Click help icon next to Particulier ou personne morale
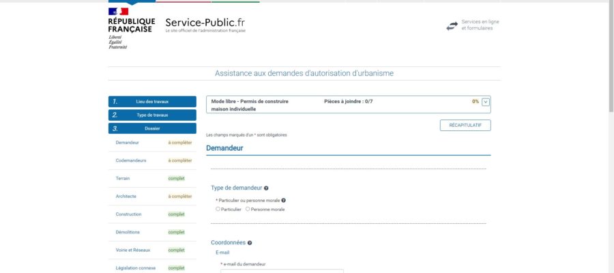614x273 pixels. point(284,201)
